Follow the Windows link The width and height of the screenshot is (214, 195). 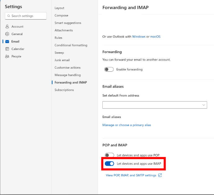pos(139,37)
